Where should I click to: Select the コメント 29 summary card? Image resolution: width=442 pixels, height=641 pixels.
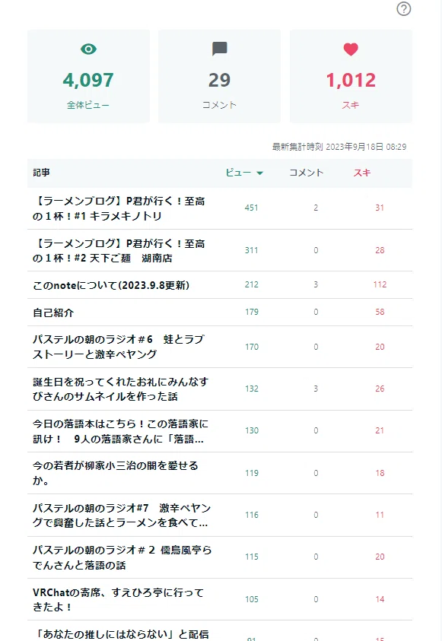point(220,76)
